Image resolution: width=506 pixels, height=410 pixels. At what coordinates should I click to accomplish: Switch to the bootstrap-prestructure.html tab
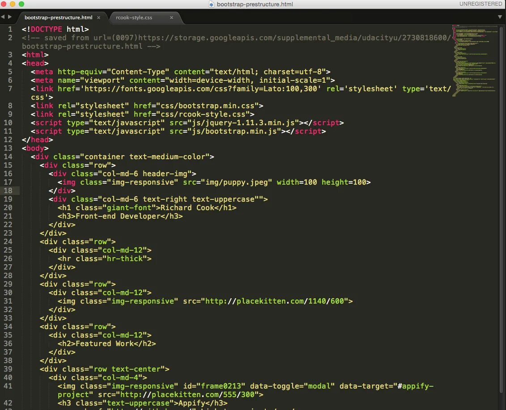tap(59, 17)
